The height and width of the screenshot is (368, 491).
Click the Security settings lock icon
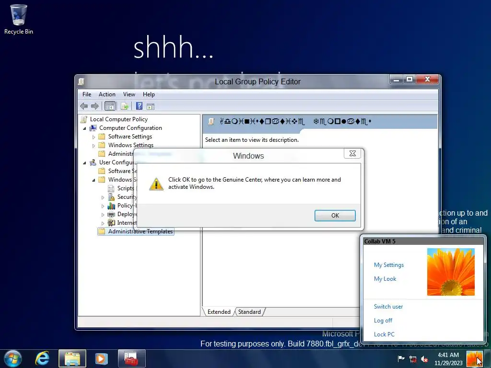point(111,197)
